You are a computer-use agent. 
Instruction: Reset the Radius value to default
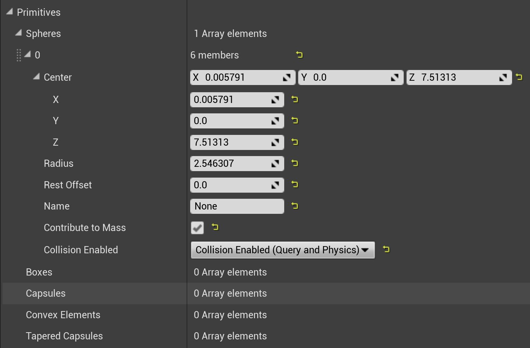[295, 163]
